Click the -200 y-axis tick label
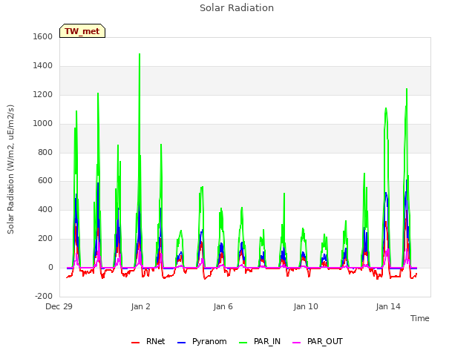Image resolution: width=475 pixels, height=356 pixels. (x=44, y=296)
